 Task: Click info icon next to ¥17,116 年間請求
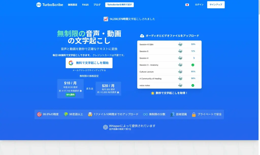(81, 91)
